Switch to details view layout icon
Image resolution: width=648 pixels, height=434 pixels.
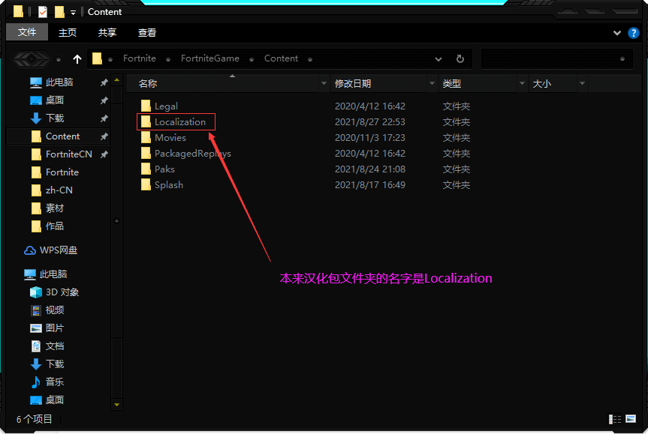(615, 419)
